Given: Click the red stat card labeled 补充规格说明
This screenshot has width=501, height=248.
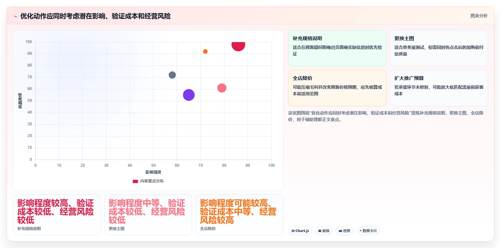Looking at the screenshot, I should 57,215.
